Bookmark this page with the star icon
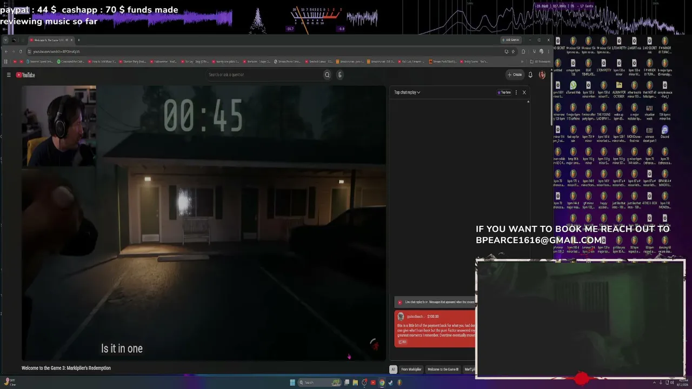Image resolution: width=692 pixels, height=389 pixels. [513, 51]
